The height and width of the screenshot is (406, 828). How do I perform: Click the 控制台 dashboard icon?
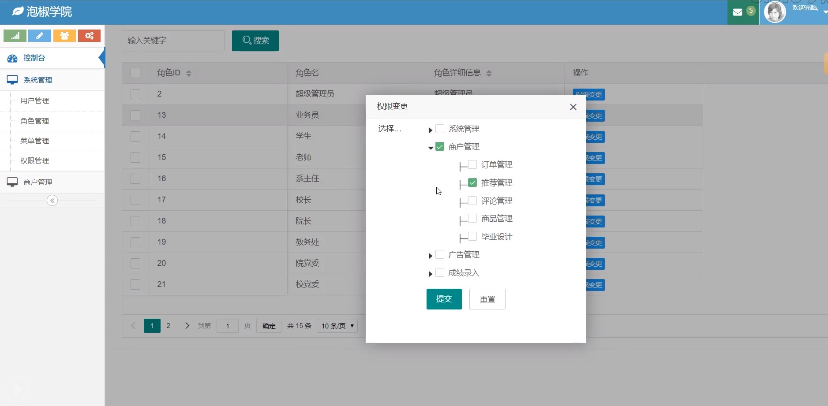pyautogui.click(x=12, y=58)
